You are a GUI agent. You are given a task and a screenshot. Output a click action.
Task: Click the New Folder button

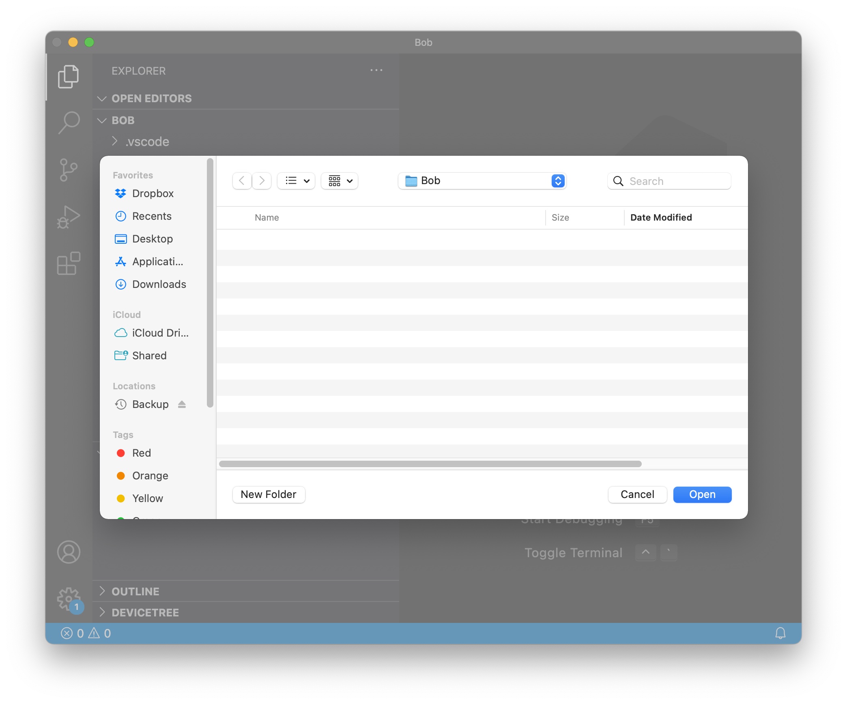(268, 494)
